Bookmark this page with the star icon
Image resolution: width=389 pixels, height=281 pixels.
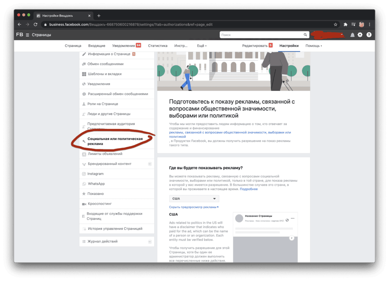tap(335, 25)
